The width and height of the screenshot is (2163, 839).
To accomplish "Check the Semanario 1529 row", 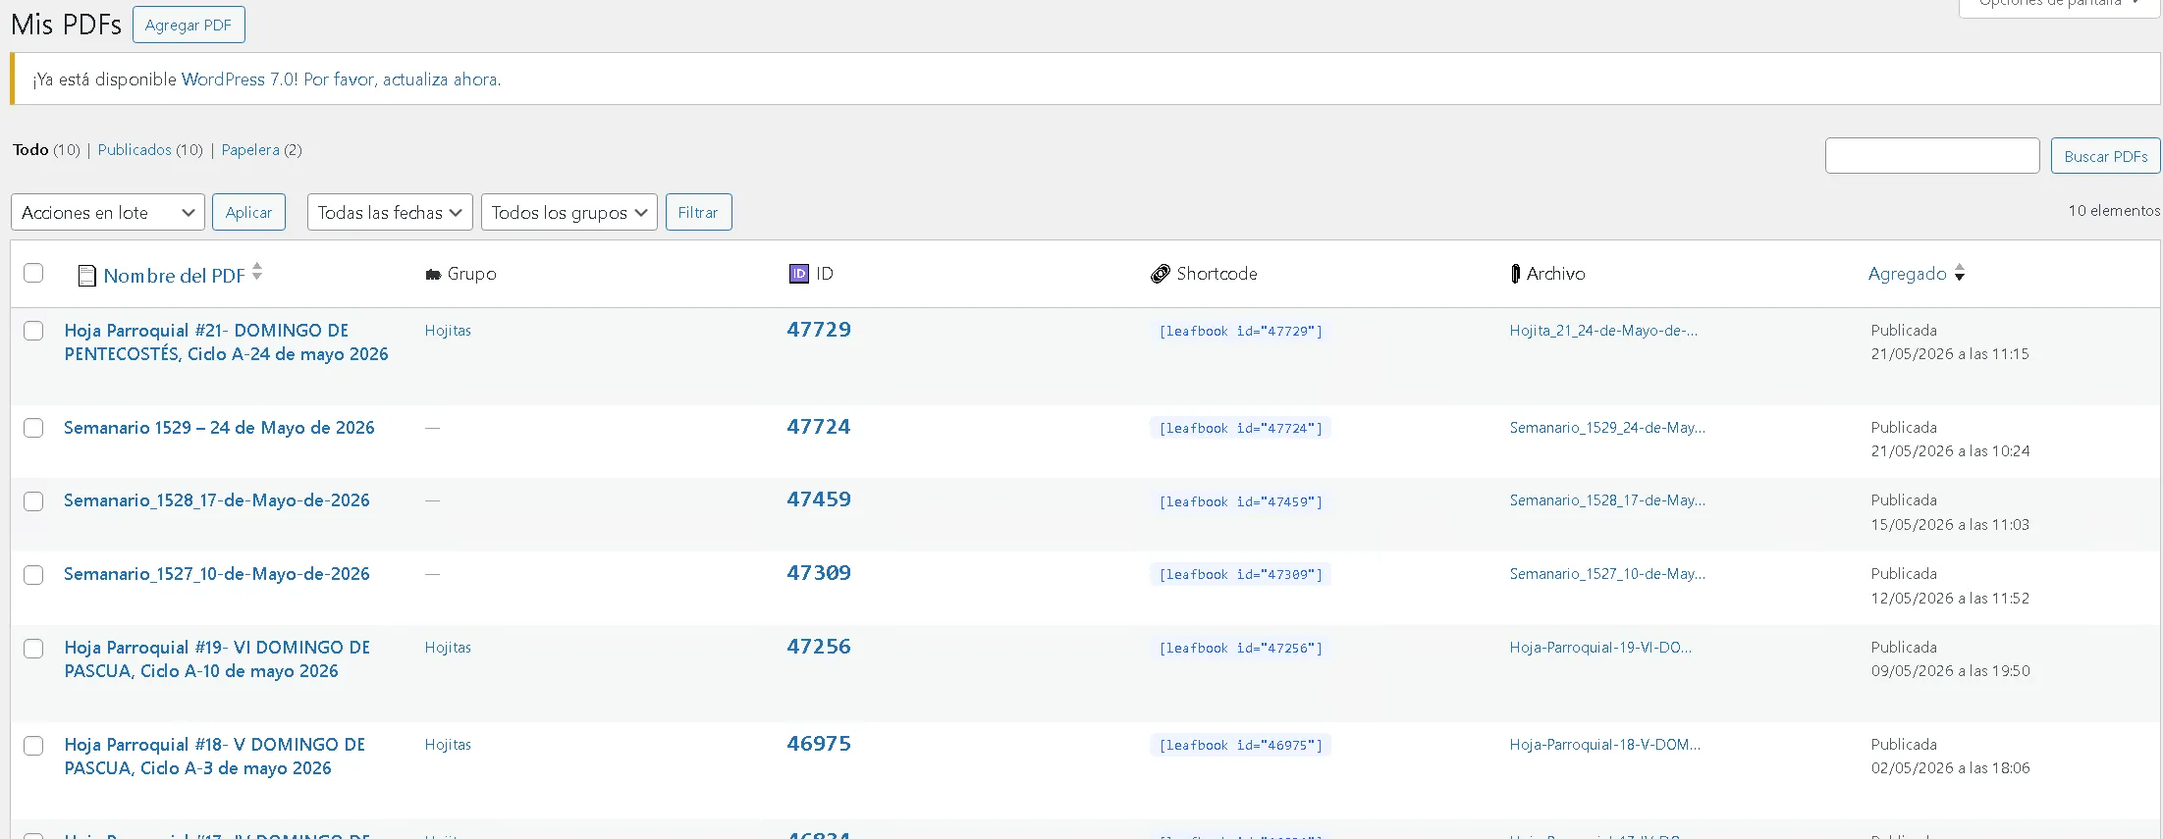I will [x=33, y=428].
